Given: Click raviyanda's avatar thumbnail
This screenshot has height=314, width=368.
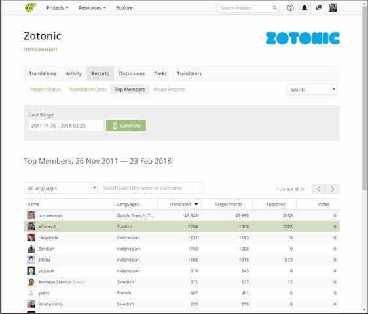Looking at the screenshot, I should (x=31, y=237).
